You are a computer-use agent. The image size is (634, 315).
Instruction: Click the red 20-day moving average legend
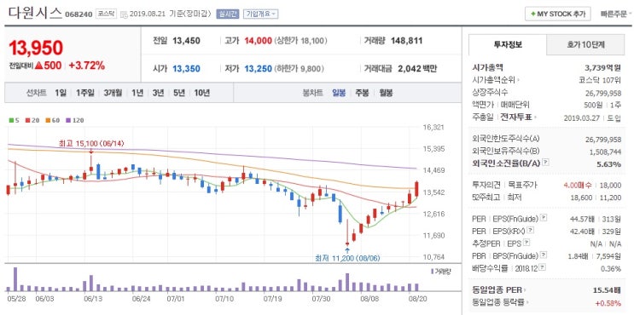click(x=32, y=120)
